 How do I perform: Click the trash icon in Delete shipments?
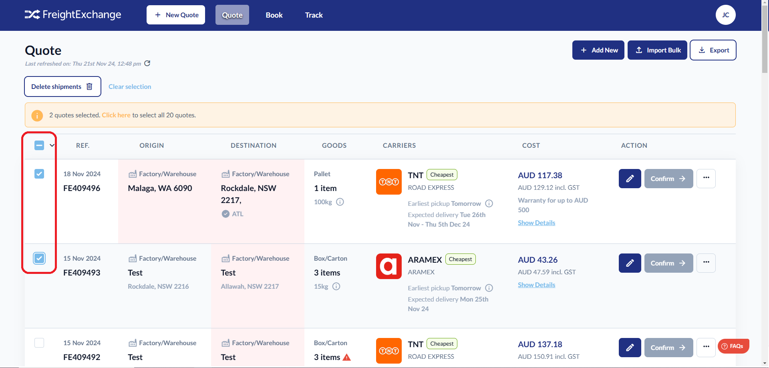[89, 86]
